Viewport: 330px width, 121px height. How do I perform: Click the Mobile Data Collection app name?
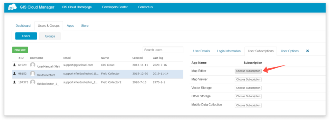tap(207, 104)
